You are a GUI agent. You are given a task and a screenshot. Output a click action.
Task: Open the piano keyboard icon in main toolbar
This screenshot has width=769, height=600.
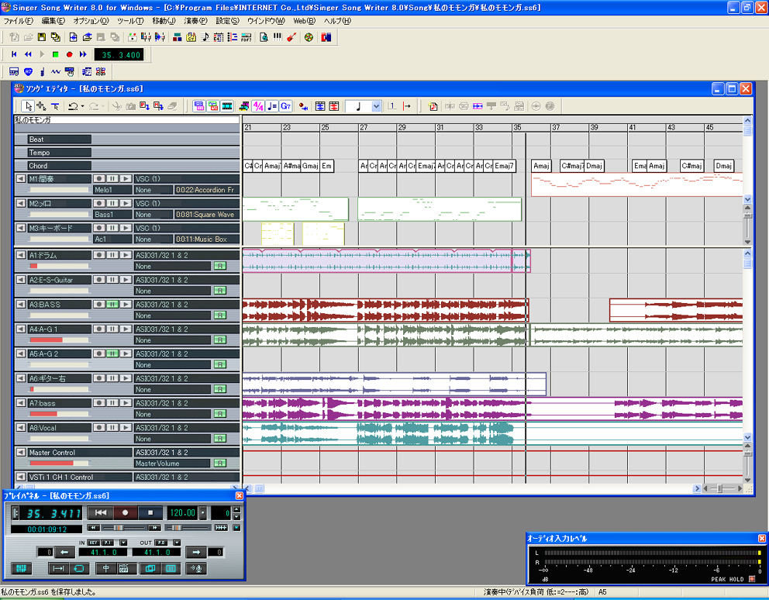pos(277,37)
